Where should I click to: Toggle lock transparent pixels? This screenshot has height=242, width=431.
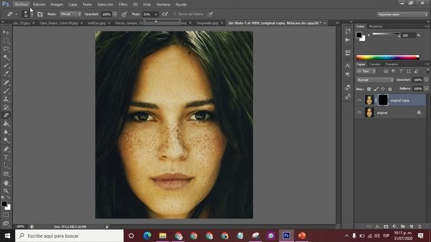[369, 89]
